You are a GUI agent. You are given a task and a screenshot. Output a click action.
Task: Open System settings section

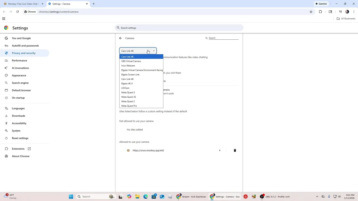(x=25, y=131)
